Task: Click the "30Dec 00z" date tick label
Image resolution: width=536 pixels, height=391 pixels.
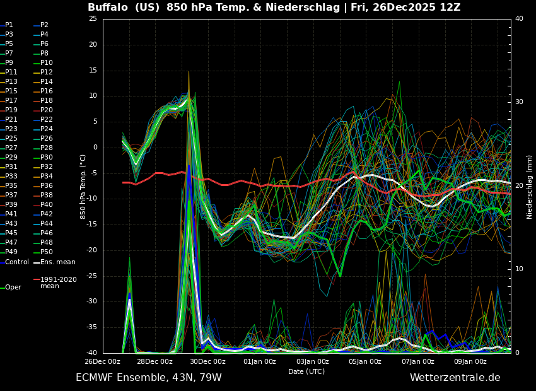Action: coord(208,361)
